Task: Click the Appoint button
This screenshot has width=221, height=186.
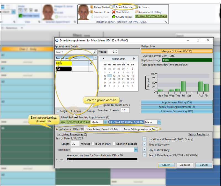Action: coord(185,165)
